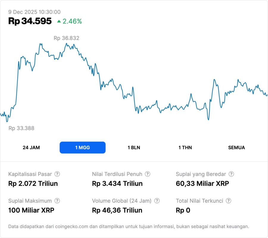Click the green up-arrow price change icon
The image size is (268, 238).
click(59, 21)
